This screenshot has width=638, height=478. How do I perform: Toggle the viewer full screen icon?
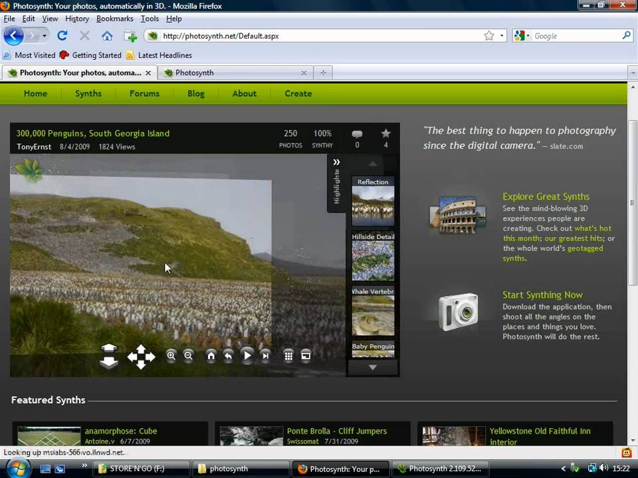306,356
